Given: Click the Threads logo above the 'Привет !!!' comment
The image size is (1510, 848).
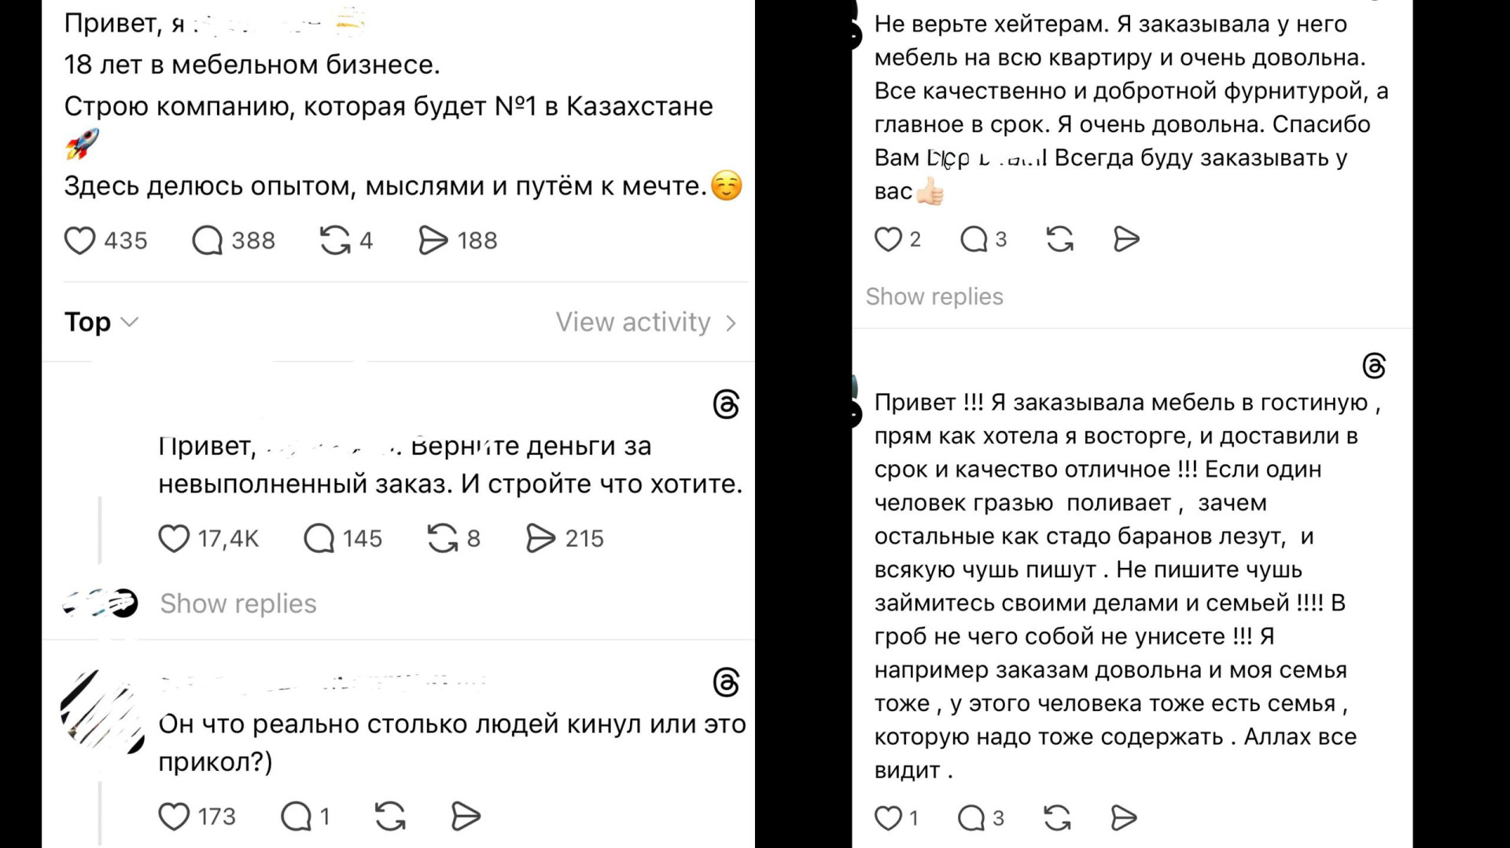Looking at the screenshot, I should coord(1374,366).
